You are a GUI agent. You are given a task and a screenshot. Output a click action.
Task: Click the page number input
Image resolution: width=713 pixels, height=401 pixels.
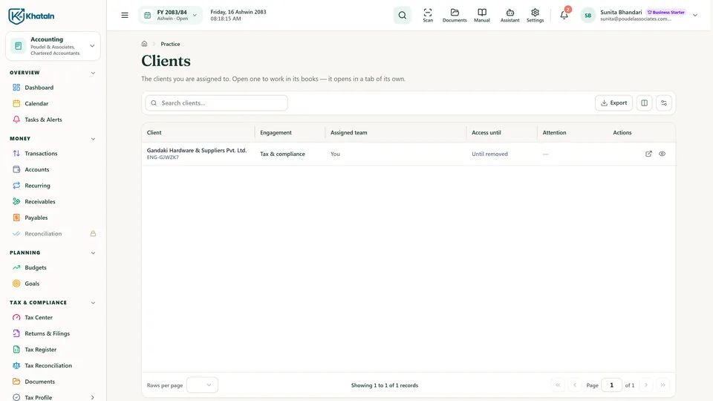point(611,385)
